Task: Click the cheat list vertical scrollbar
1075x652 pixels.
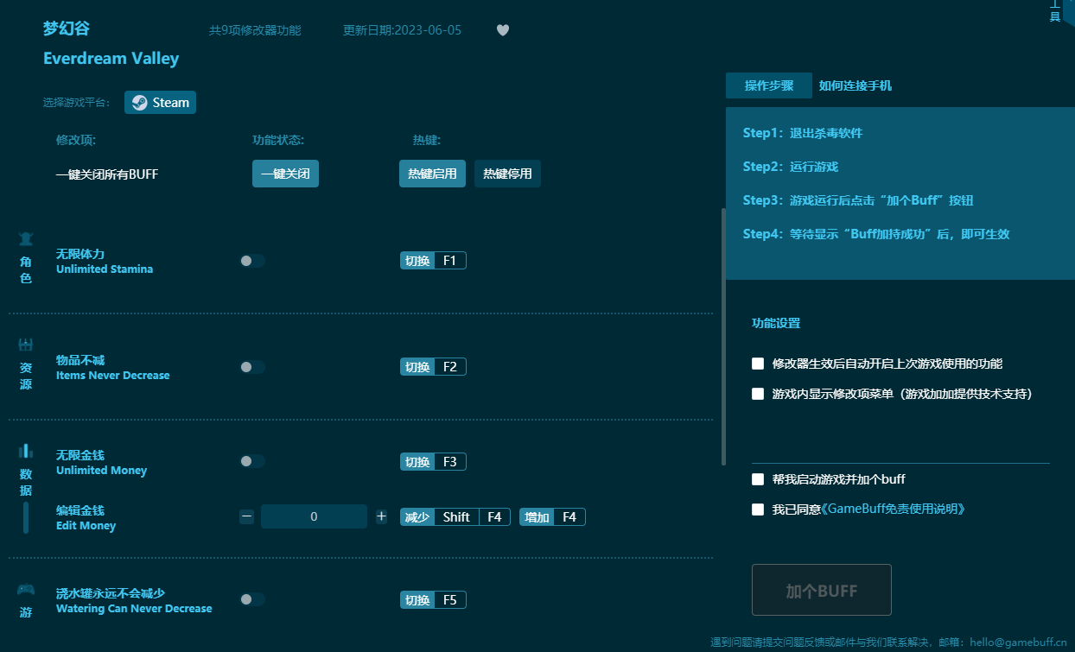Action: (x=723, y=337)
